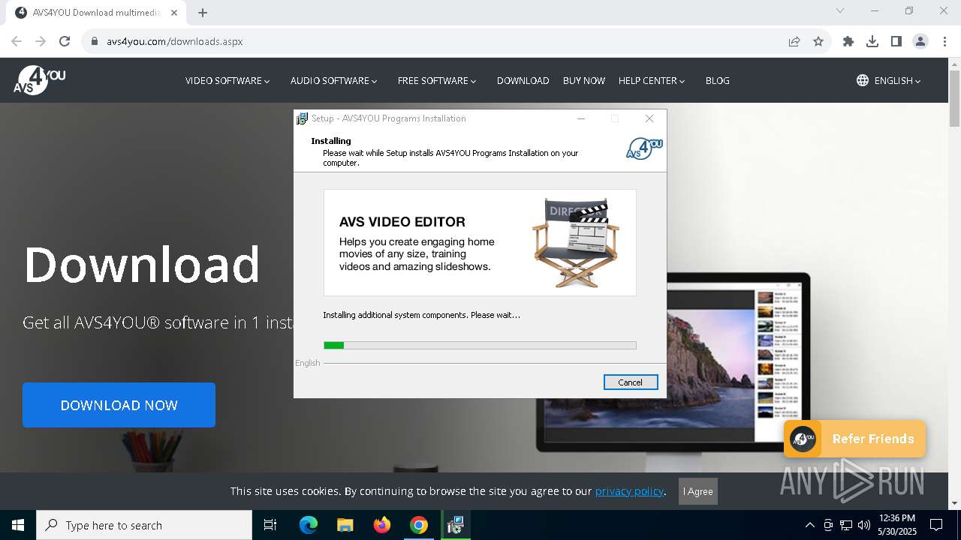The height and width of the screenshot is (540, 961).
Task: Launch Microsoft Edge from taskbar
Action: [x=309, y=525]
